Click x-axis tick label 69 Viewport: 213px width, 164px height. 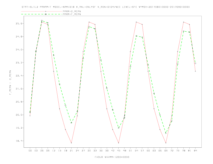click(x=166, y=151)
